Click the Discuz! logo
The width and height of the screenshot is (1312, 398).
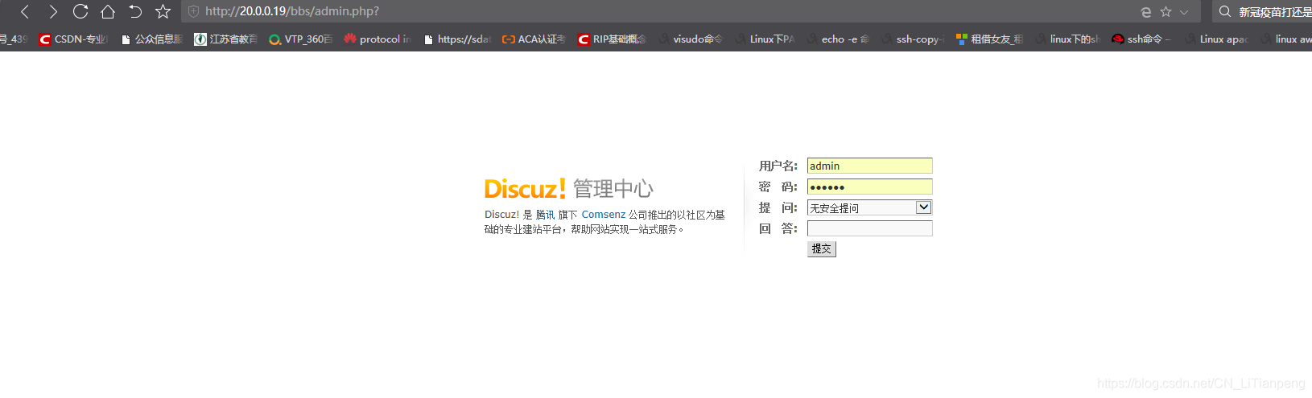pos(525,189)
